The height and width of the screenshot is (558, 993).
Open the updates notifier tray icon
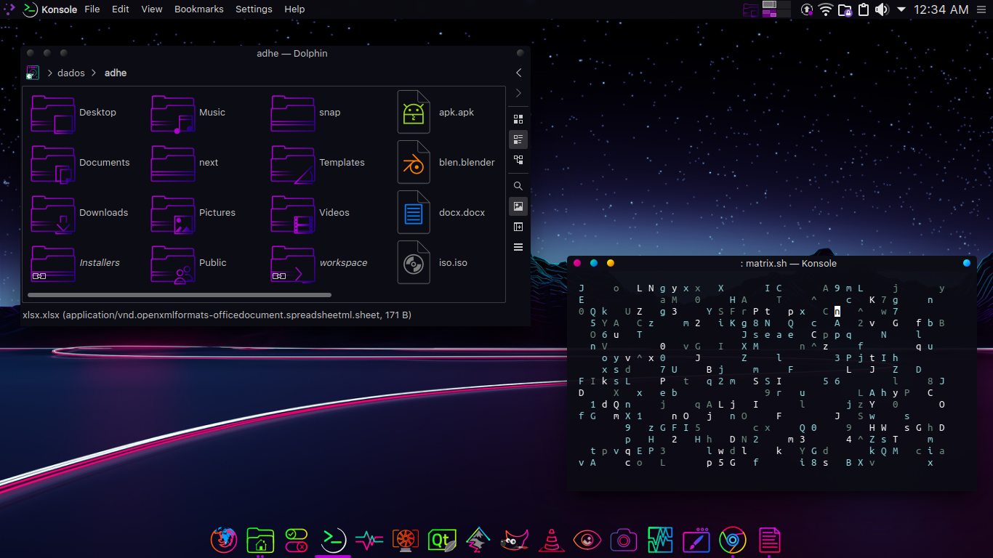coord(807,9)
